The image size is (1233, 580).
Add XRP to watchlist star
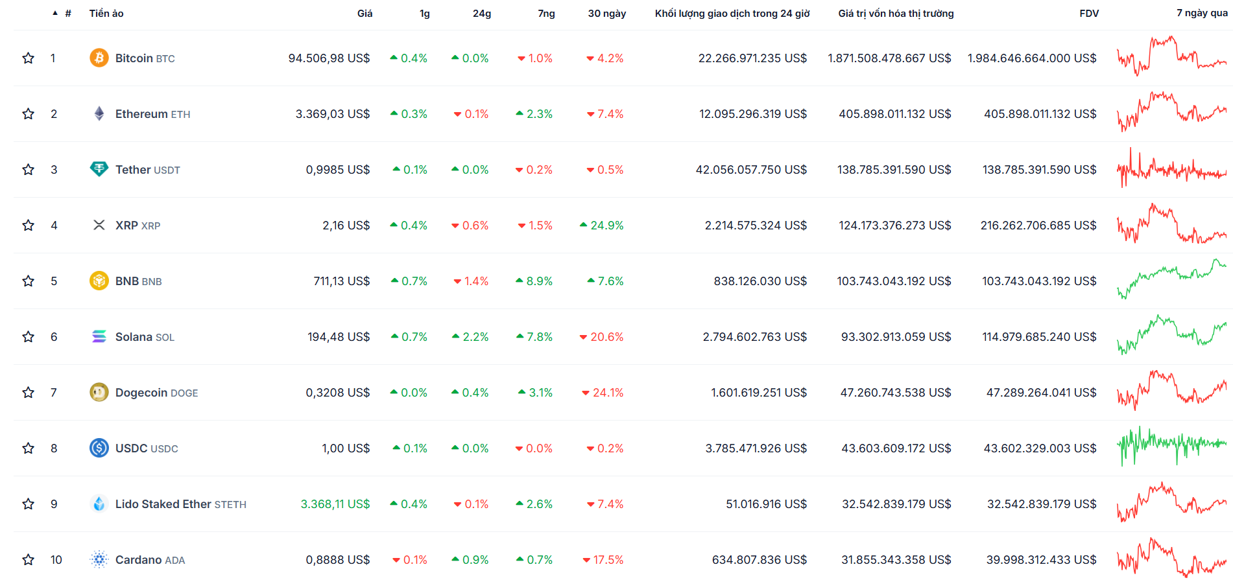(x=28, y=226)
